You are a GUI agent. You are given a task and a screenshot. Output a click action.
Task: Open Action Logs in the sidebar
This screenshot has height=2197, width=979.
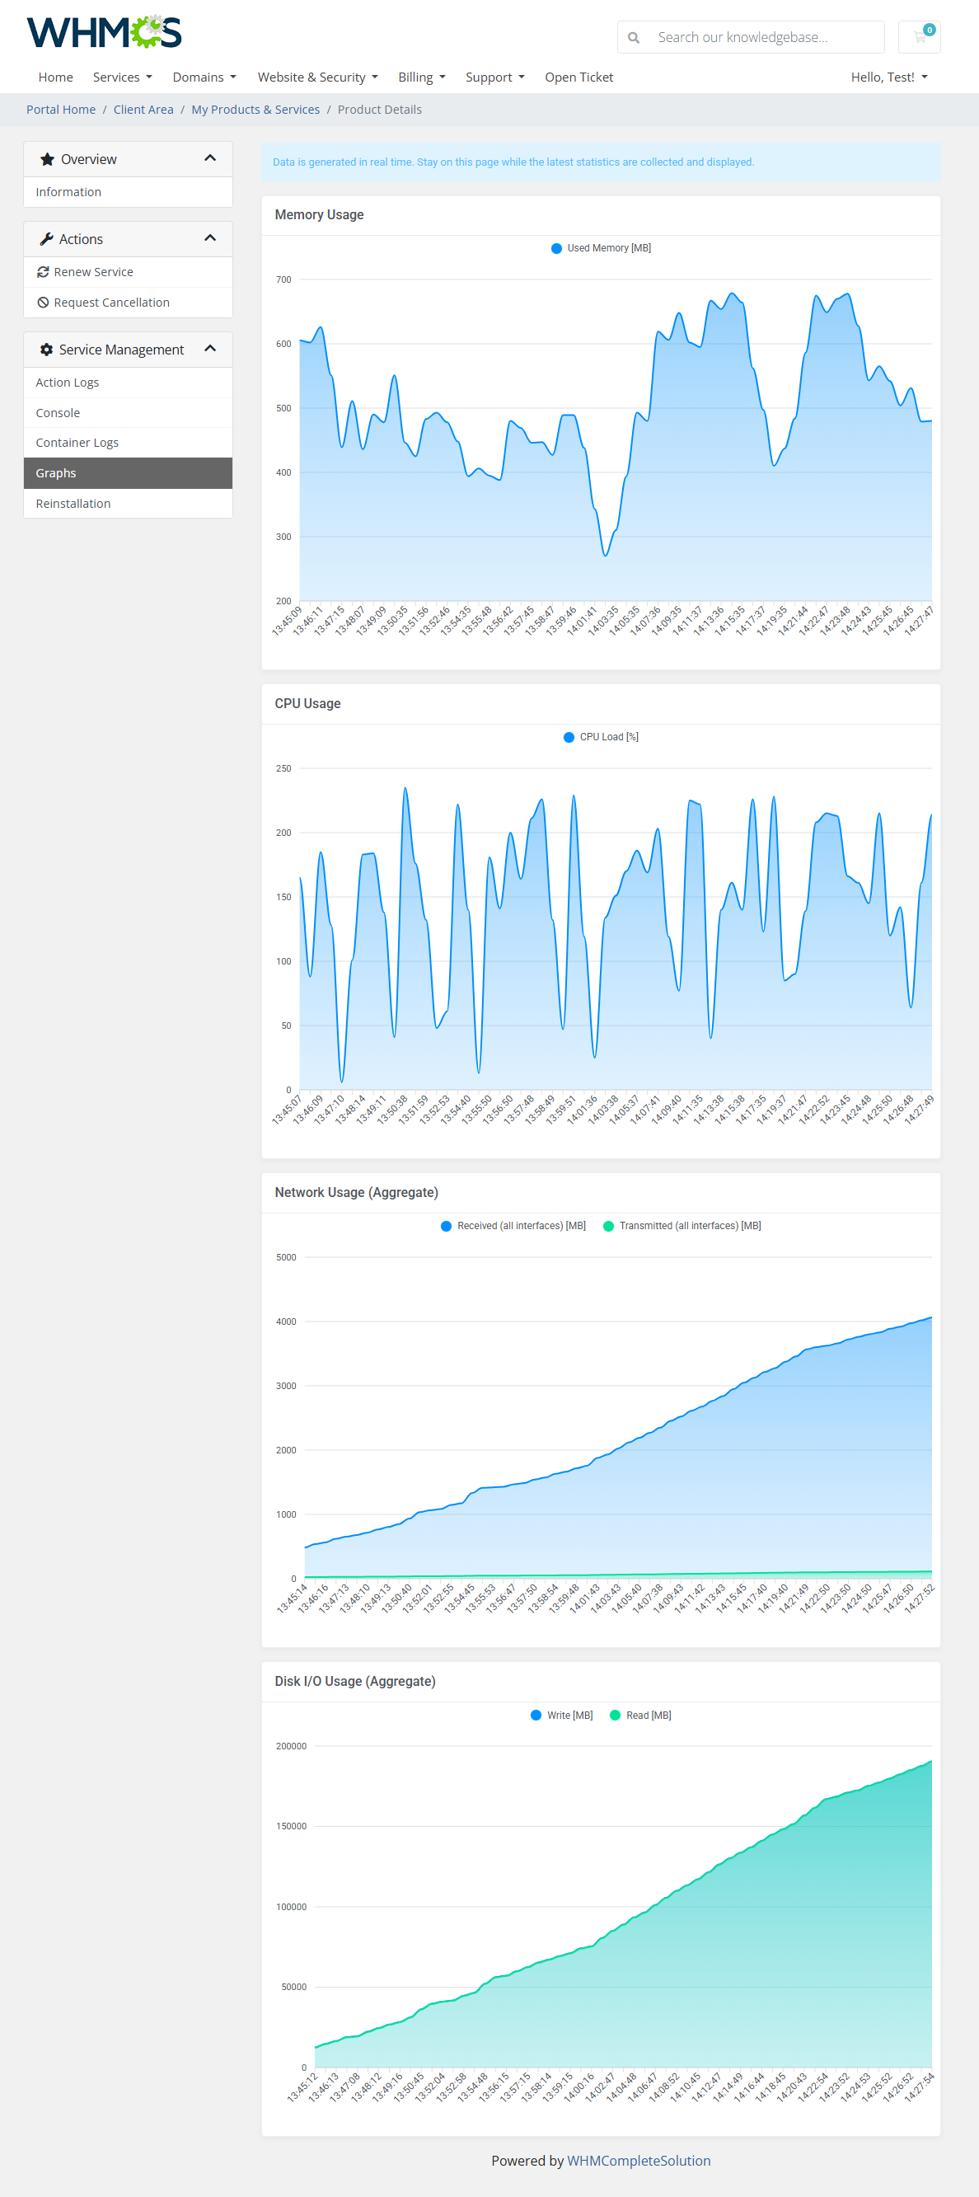tap(128, 382)
